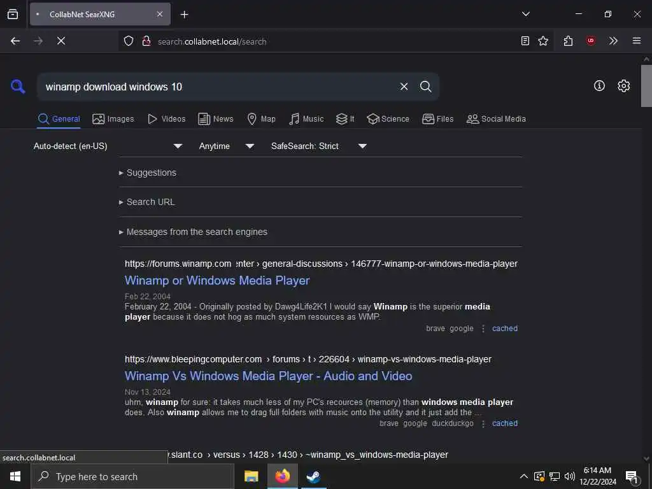Screen dimensions: 652x489
Task: Open Firefox tracking protection shield
Action: tap(129, 41)
